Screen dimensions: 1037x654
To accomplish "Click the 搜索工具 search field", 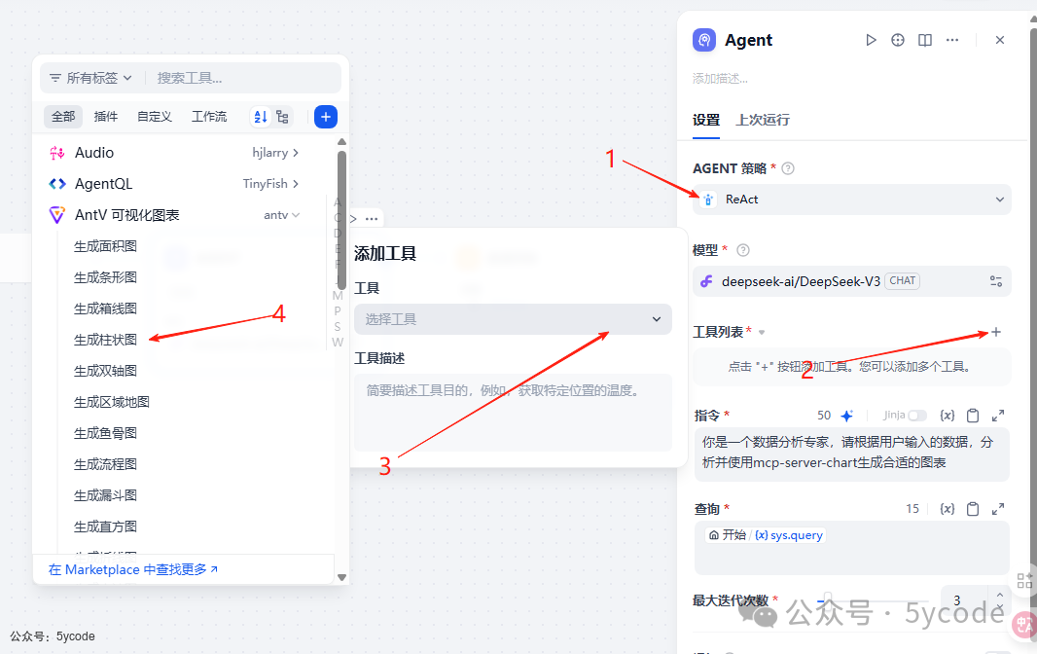I will point(245,78).
